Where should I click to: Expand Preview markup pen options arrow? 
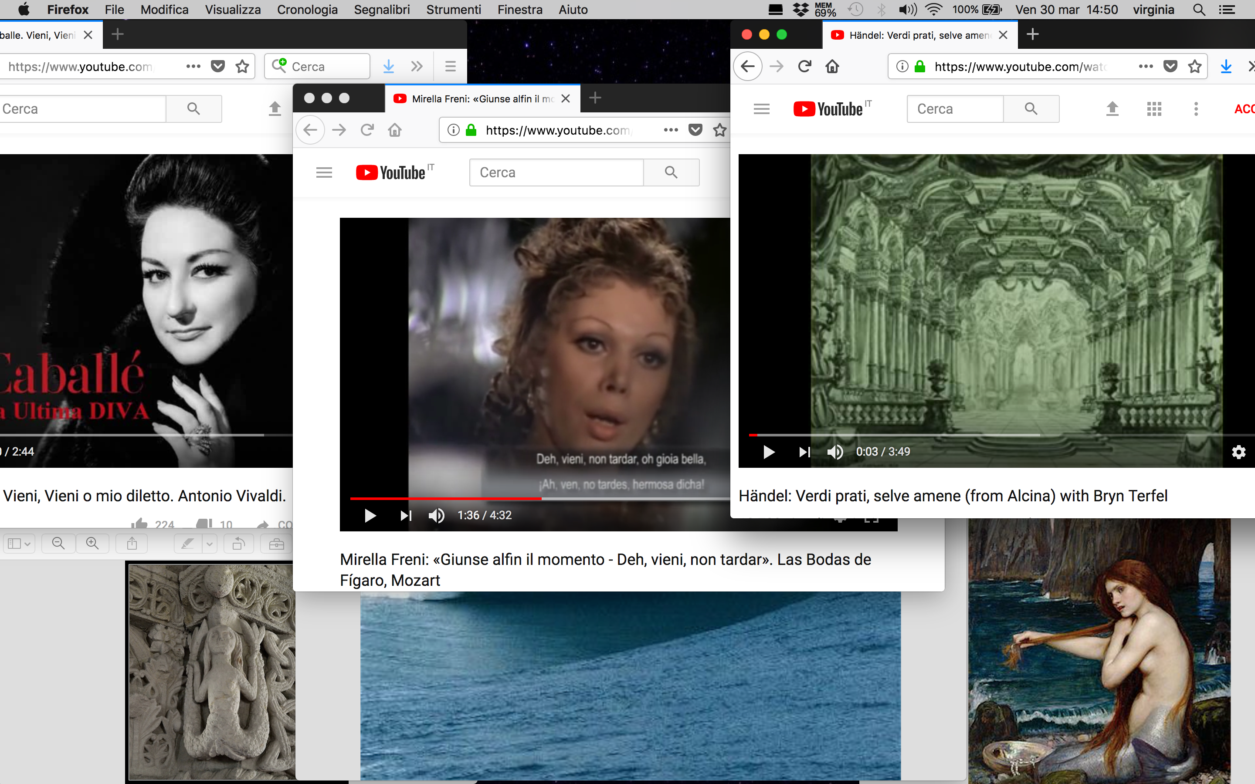pyautogui.click(x=210, y=544)
